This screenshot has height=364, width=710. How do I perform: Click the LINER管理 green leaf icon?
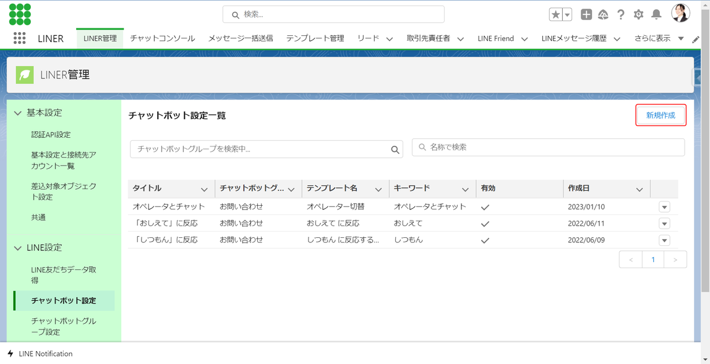[25, 75]
